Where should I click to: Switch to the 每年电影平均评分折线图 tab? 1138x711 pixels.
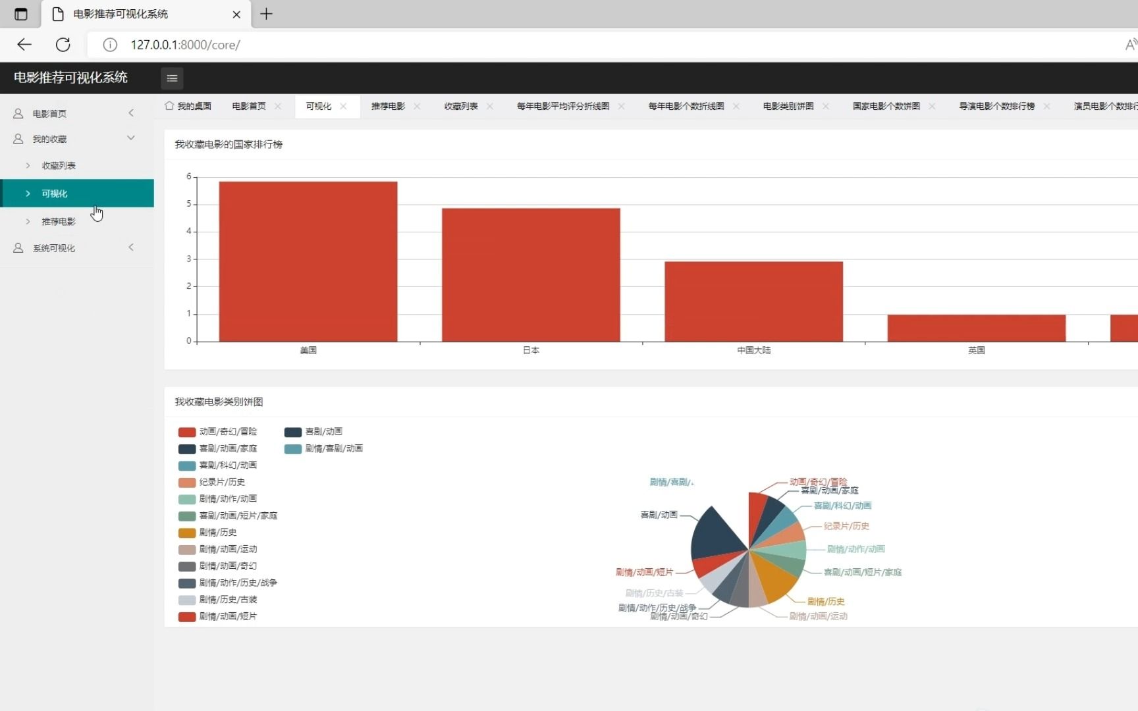pos(563,106)
